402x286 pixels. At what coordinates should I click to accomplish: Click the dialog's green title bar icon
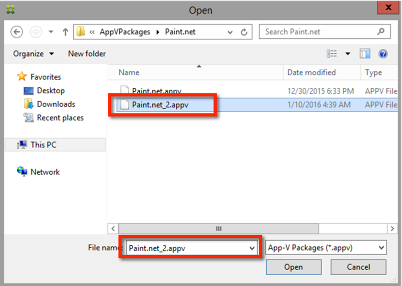click(11, 10)
